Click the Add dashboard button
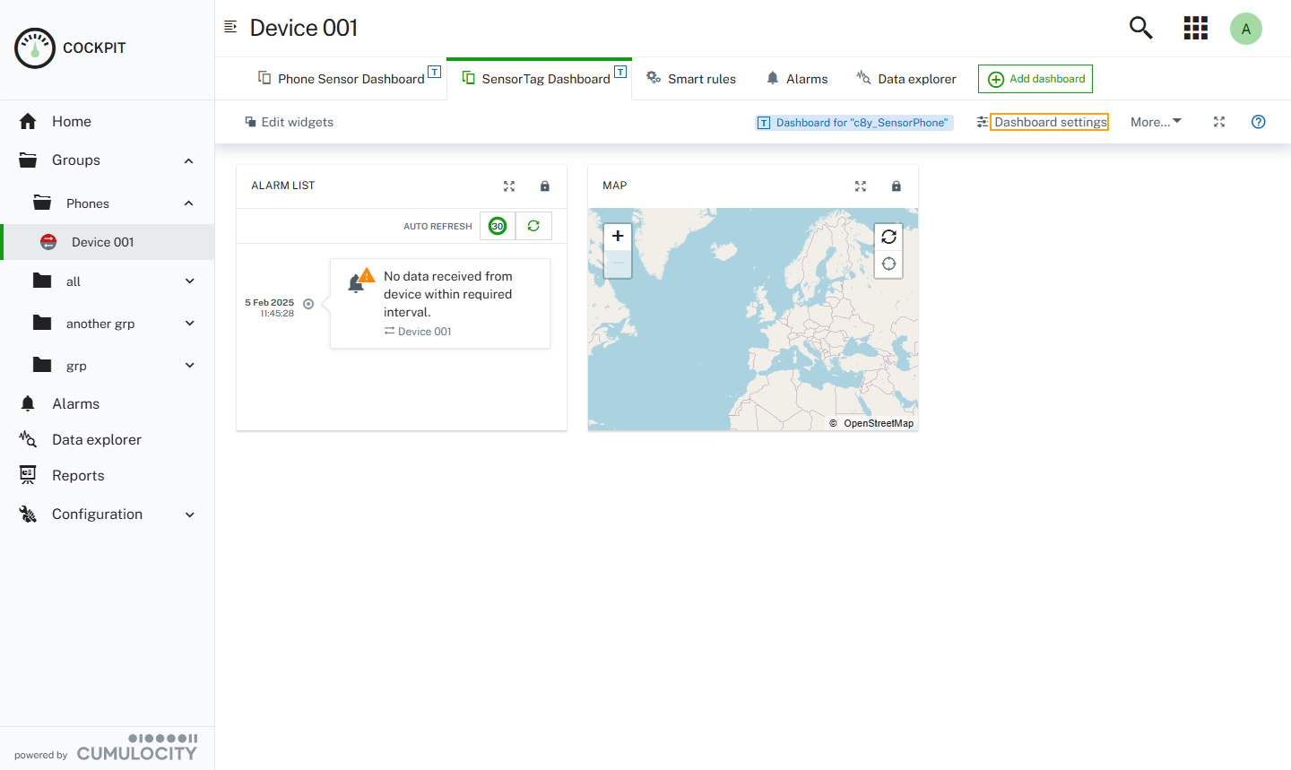The width and height of the screenshot is (1291, 770). click(x=1035, y=79)
